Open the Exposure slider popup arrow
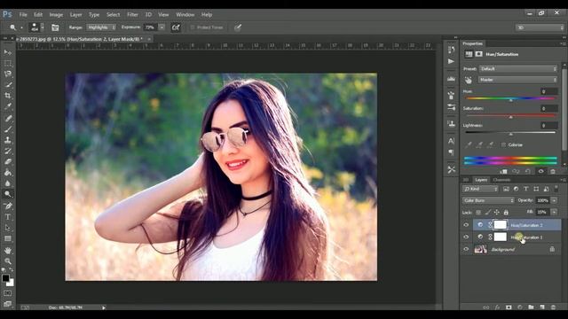 [162, 27]
